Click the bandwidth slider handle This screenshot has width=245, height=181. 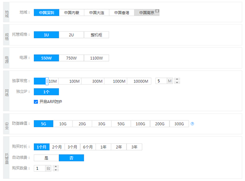point(47,81)
